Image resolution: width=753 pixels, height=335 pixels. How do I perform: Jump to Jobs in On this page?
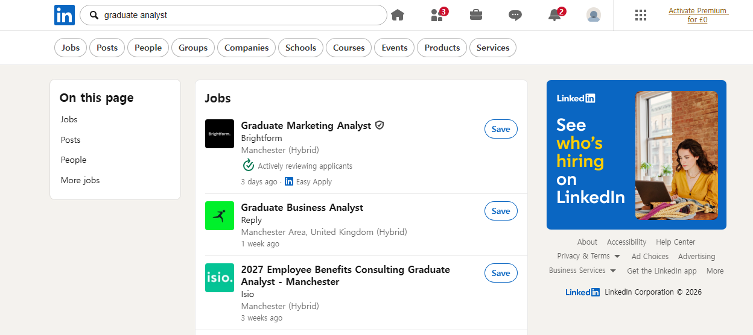coord(69,119)
